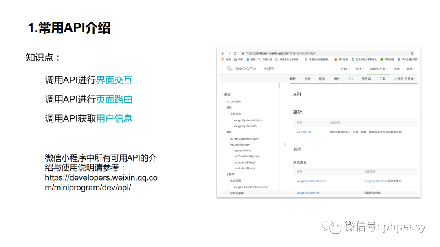Image resolution: width=440 pixels, height=247 pixels.
Task: Open the 欢迎登录北邮校园 bookmark
Action: click(288, 59)
